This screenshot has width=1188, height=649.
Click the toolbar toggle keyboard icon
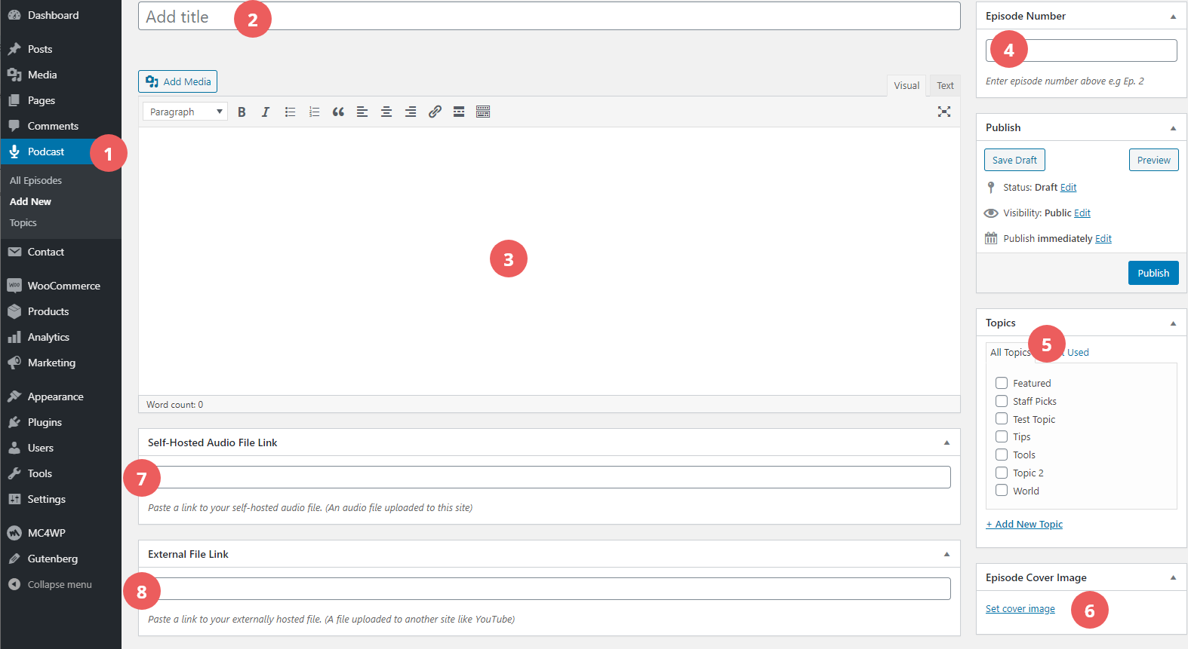pos(483,112)
